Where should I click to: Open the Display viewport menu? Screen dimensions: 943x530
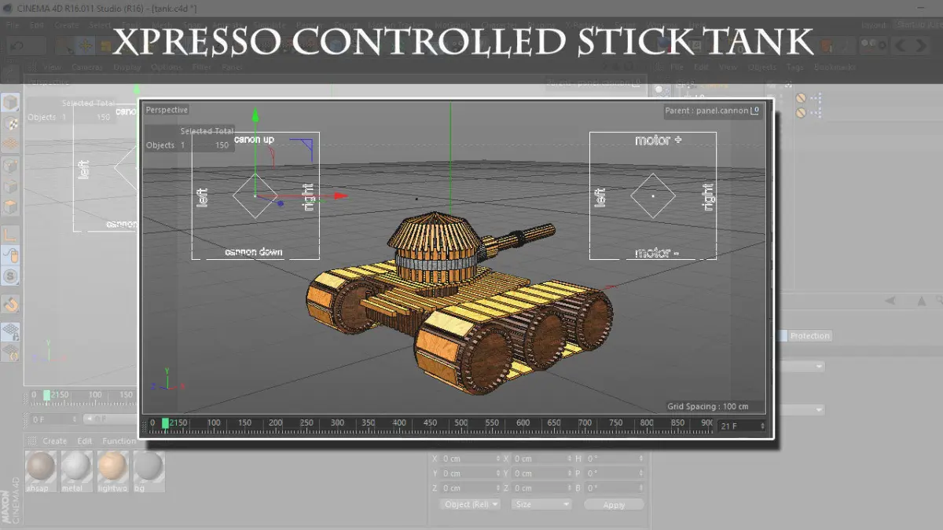click(127, 68)
